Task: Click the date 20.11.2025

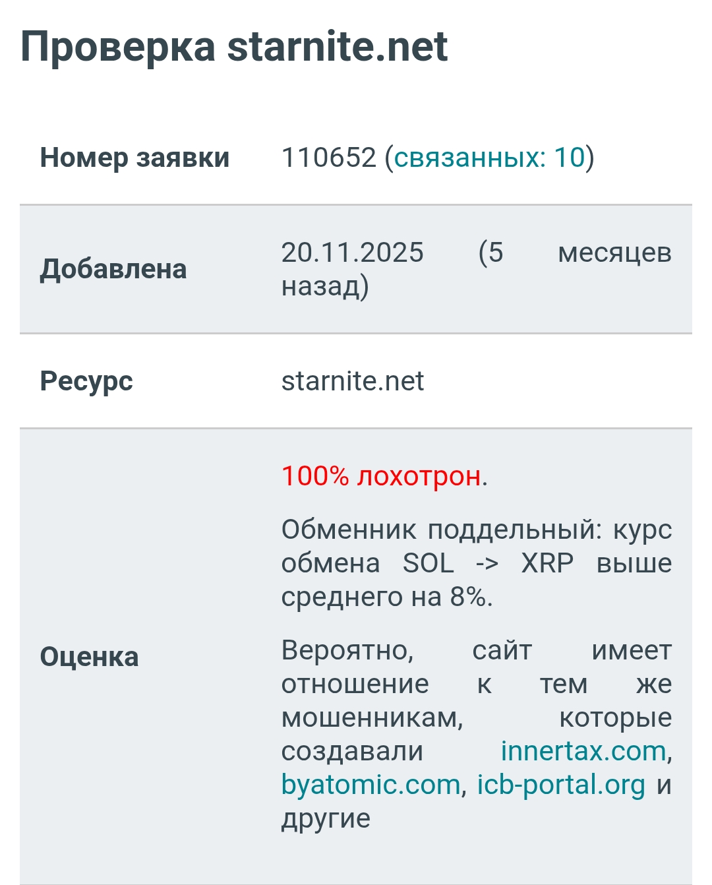Action: pos(352,253)
